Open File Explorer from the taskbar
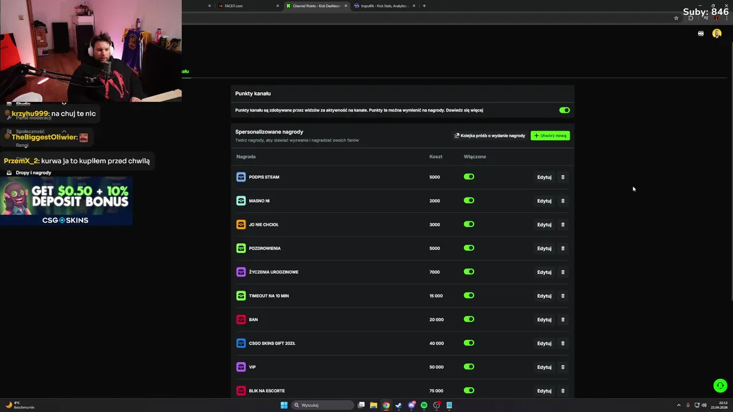733x412 pixels. click(x=373, y=405)
